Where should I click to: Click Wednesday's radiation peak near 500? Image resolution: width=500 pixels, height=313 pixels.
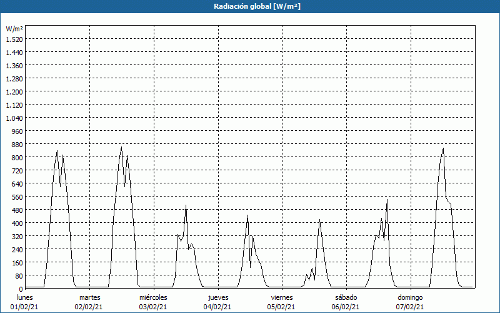(186, 205)
